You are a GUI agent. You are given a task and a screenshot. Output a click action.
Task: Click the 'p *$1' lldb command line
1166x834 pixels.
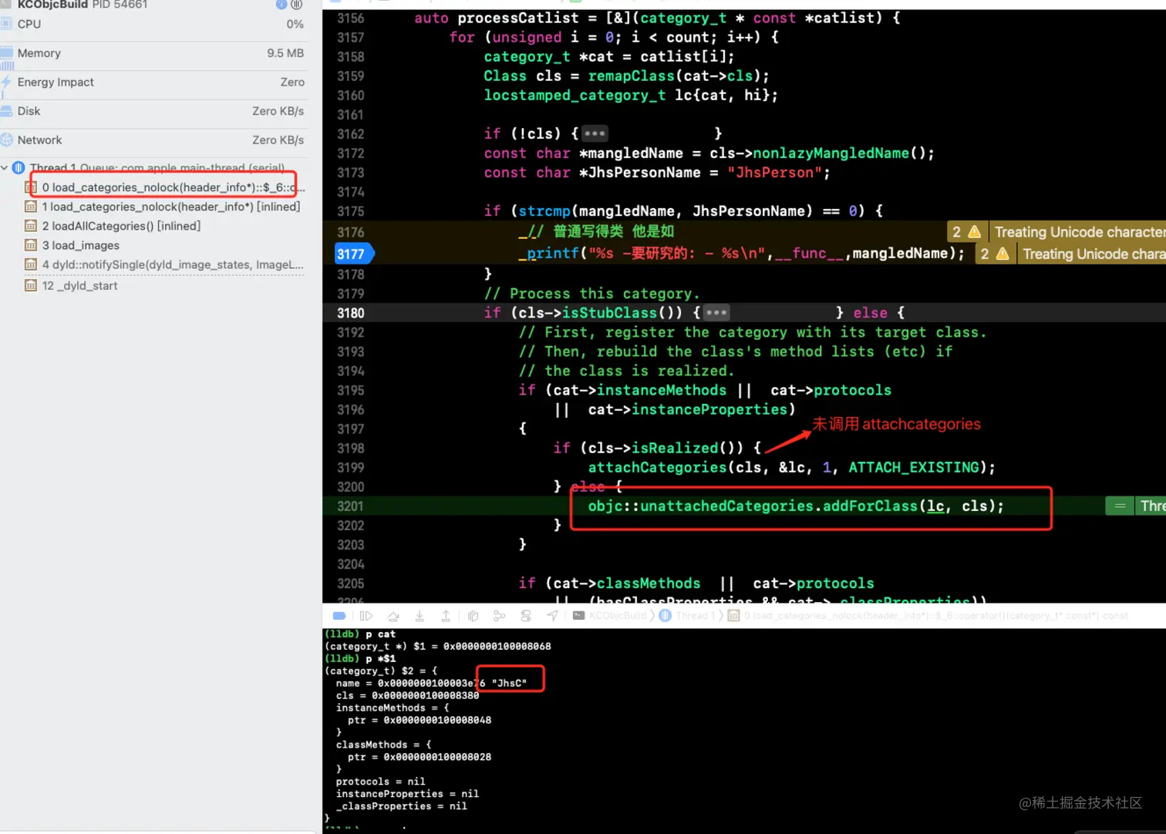pos(360,658)
